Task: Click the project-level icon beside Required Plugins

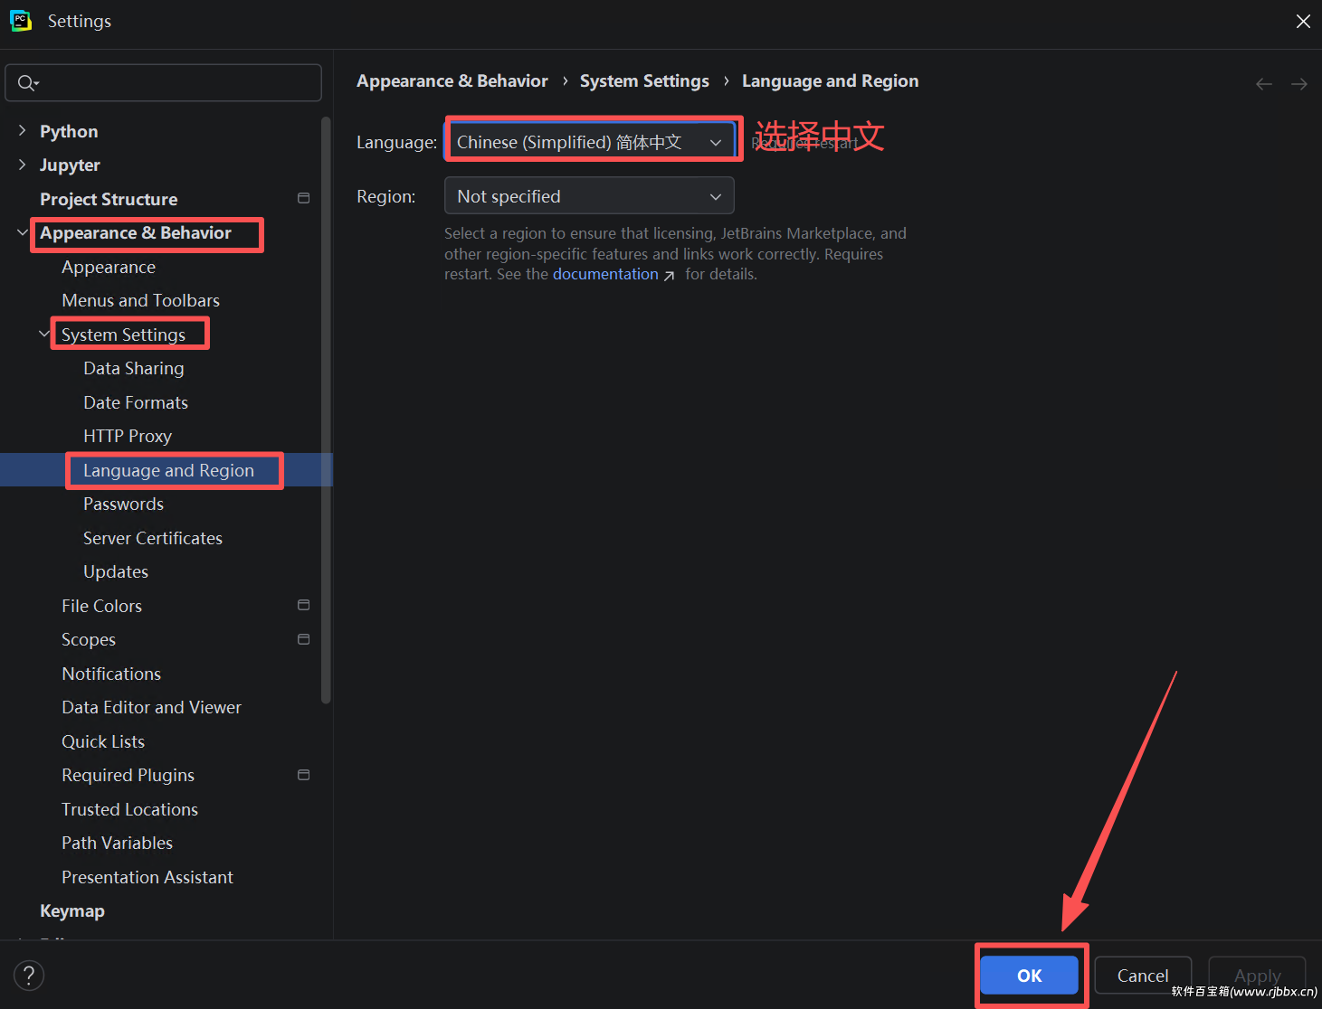Action: coord(304,775)
